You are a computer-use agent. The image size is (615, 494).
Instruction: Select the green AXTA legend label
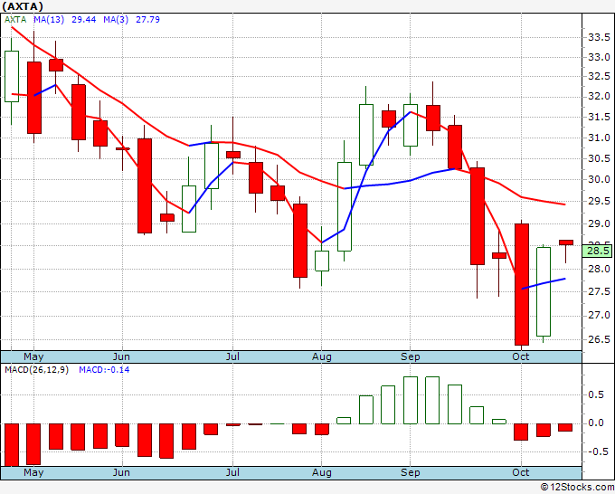15,20
